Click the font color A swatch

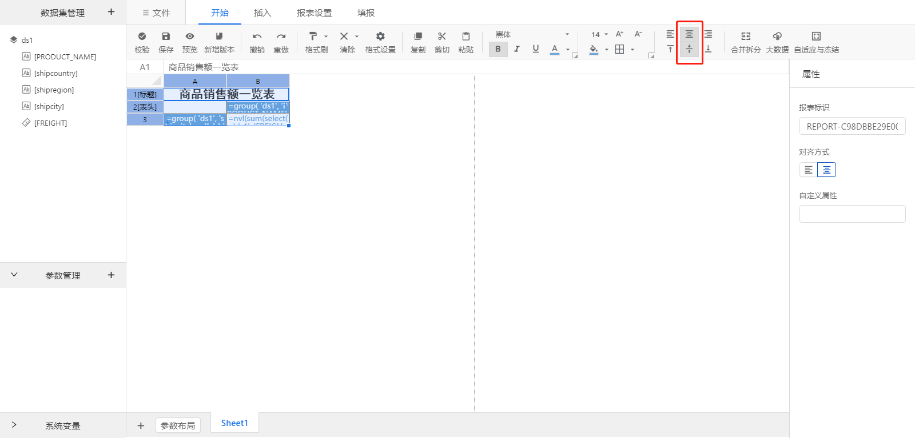coord(554,49)
